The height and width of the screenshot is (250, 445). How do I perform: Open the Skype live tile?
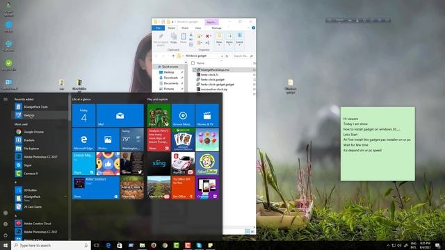pyautogui.click(x=83, y=164)
